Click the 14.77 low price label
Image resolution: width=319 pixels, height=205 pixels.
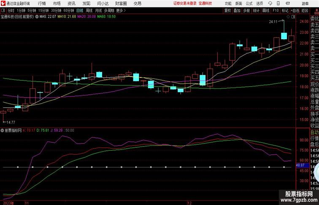click(x=11, y=122)
